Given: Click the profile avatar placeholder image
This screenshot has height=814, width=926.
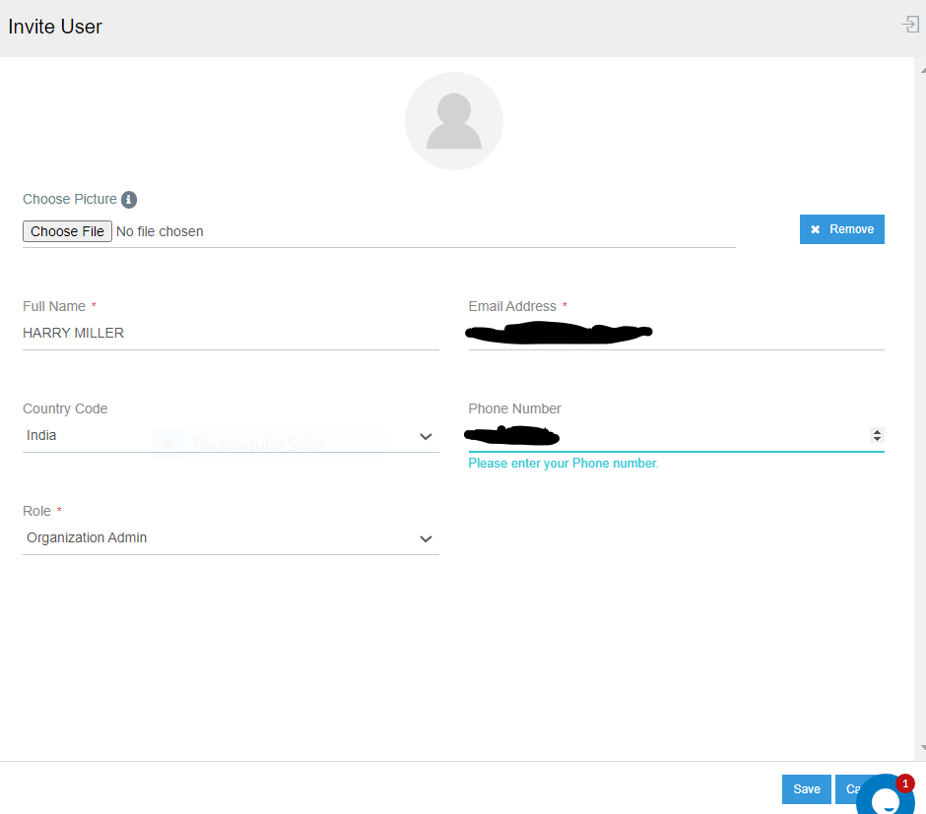Looking at the screenshot, I should click(453, 120).
